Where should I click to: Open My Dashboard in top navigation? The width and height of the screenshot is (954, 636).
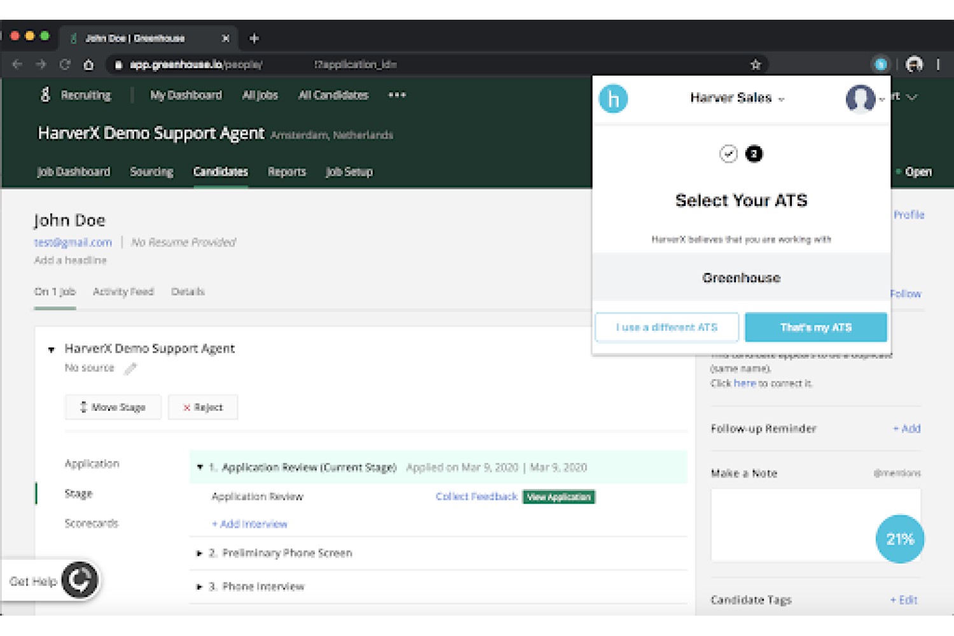tap(186, 95)
